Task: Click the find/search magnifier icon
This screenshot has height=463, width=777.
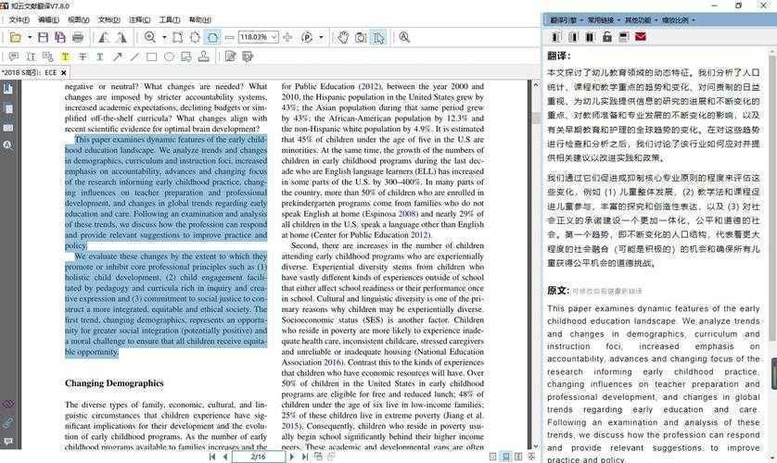Action: pos(404,38)
